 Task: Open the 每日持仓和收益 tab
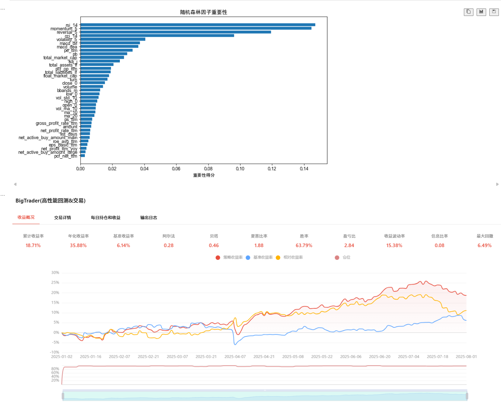pyautogui.click(x=105, y=218)
